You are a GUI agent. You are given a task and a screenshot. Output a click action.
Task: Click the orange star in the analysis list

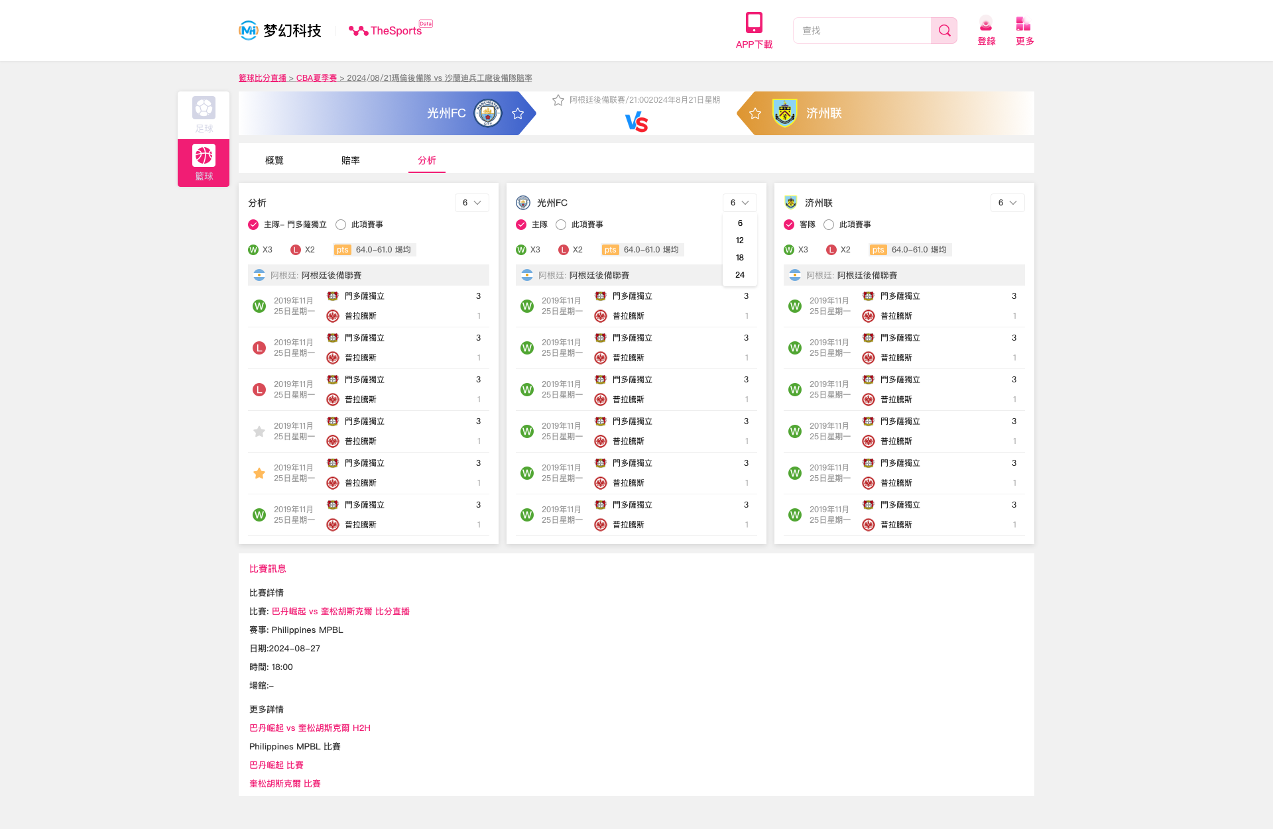click(259, 473)
